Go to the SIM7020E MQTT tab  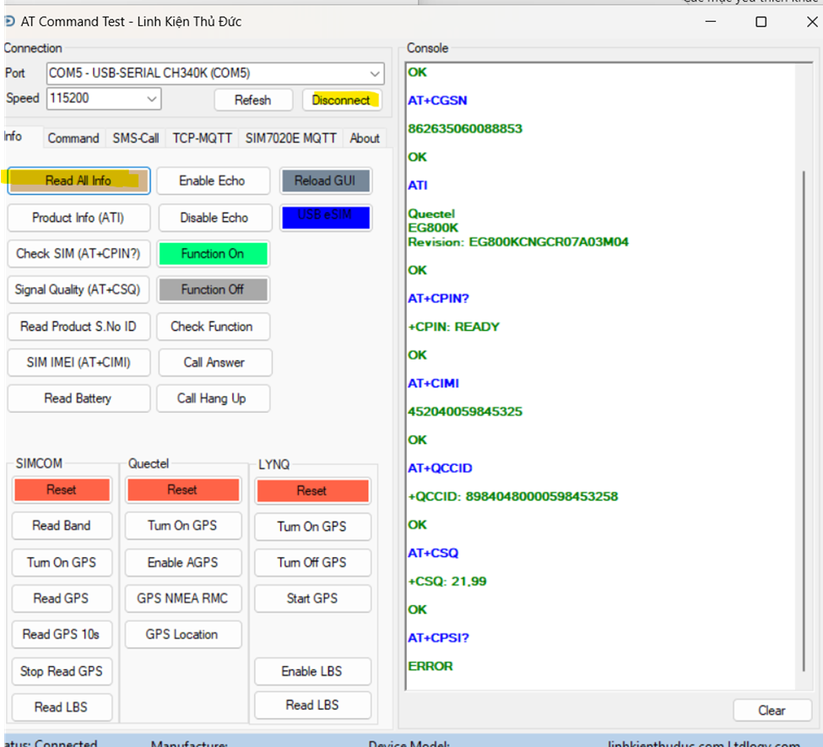[x=290, y=138]
